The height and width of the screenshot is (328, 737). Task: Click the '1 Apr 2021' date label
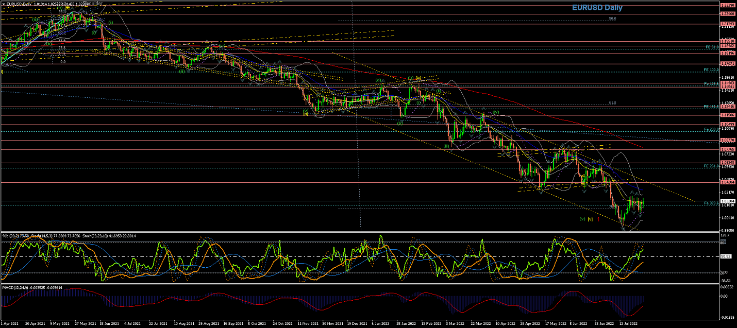pos(9,324)
